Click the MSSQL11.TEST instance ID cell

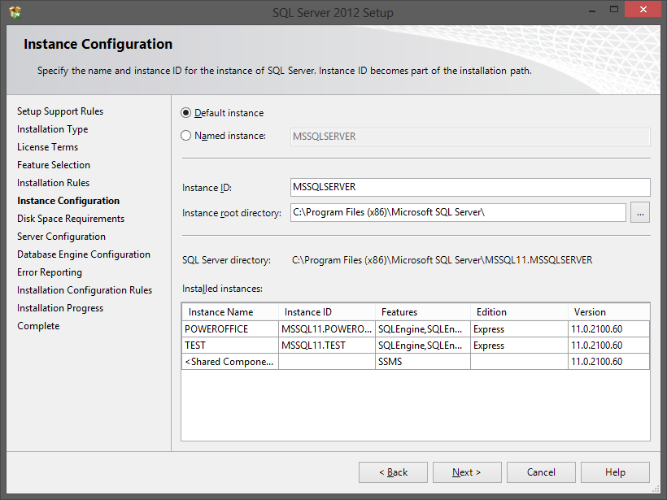pyautogui.click(x=327, y=346)
